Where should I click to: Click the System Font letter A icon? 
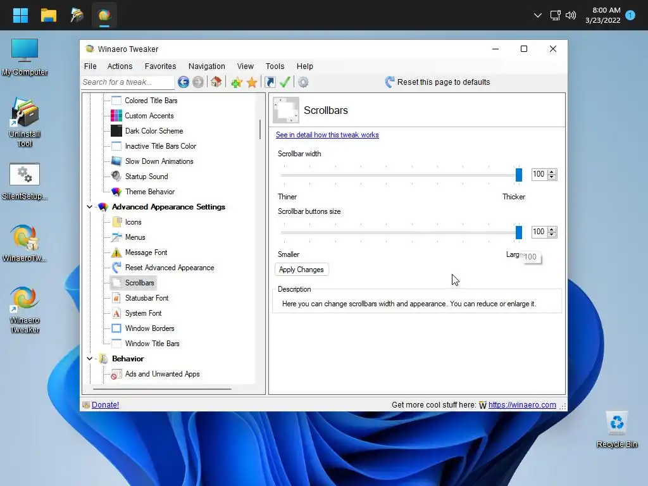coord(116,313)
